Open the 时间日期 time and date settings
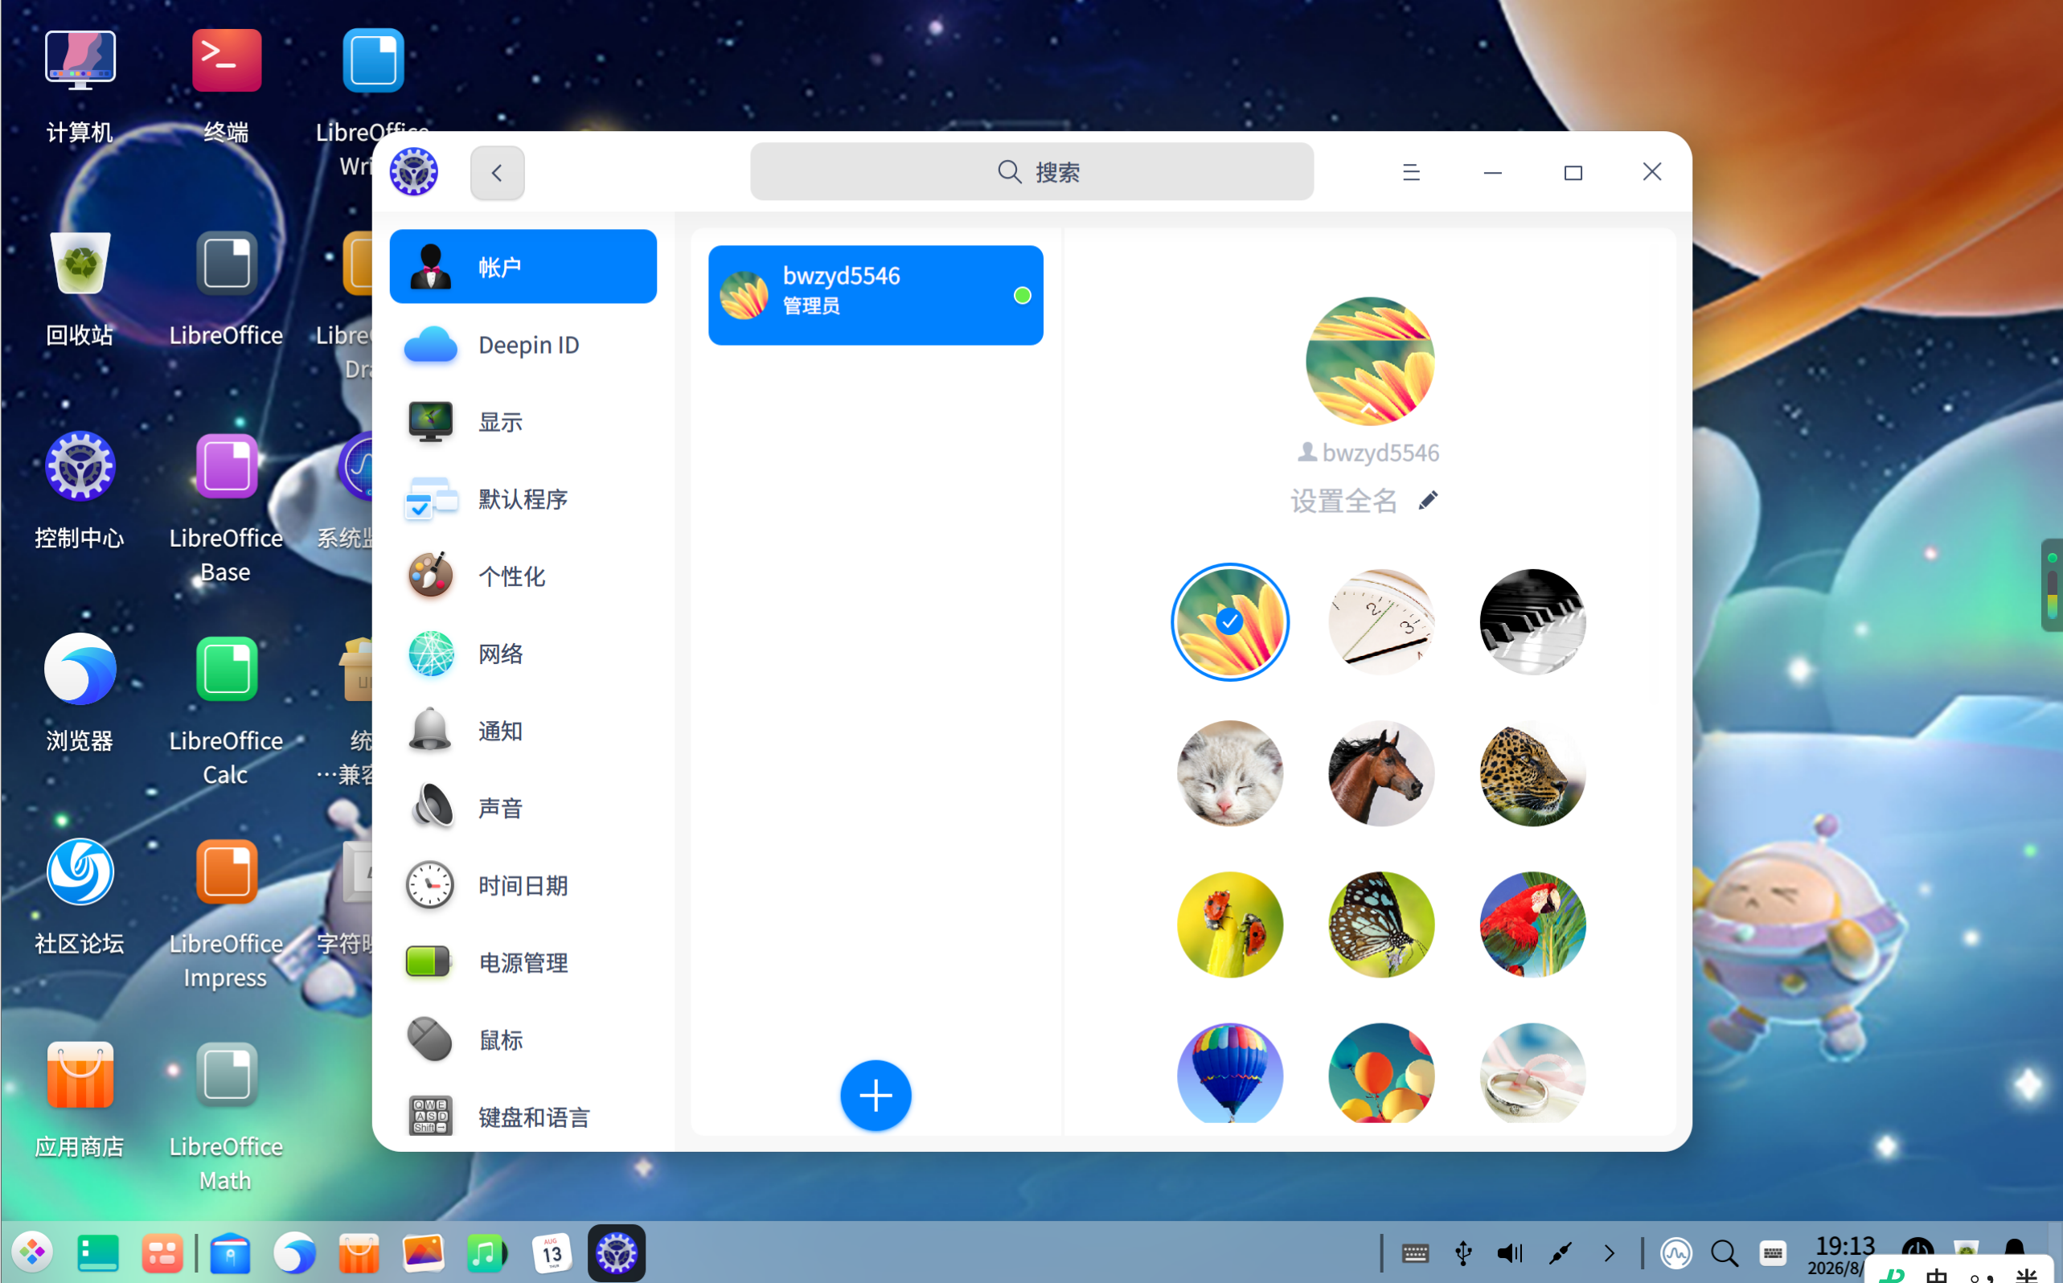Screen dimensions: 2063x1283 pos(523,885)
